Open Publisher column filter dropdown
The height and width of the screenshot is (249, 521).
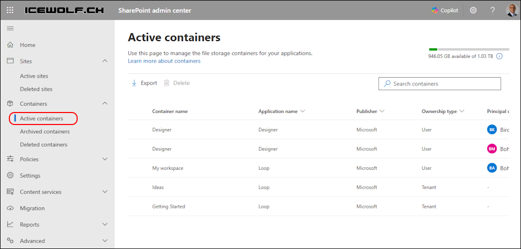tap(382, 111)
